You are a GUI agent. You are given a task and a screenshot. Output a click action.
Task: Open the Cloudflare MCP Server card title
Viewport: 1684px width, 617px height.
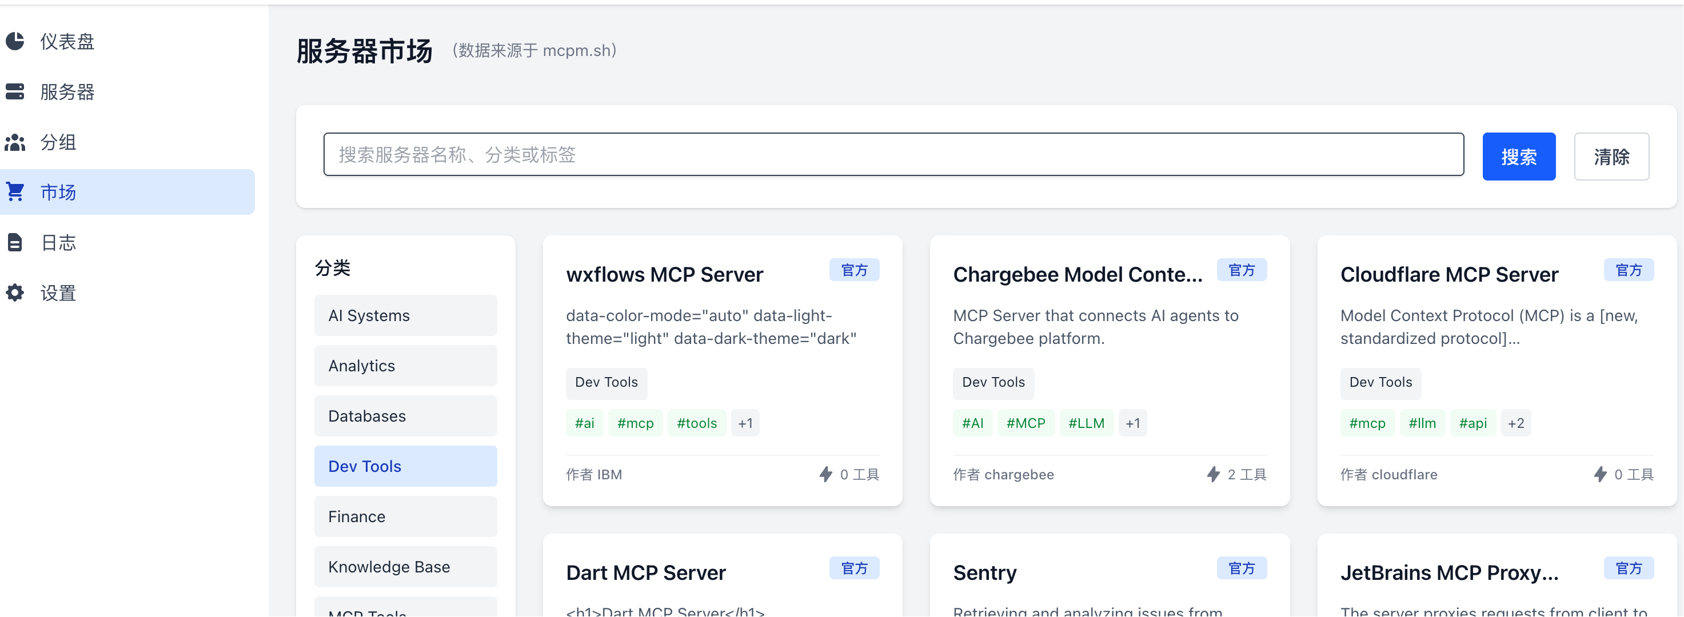pos(1449,275)
